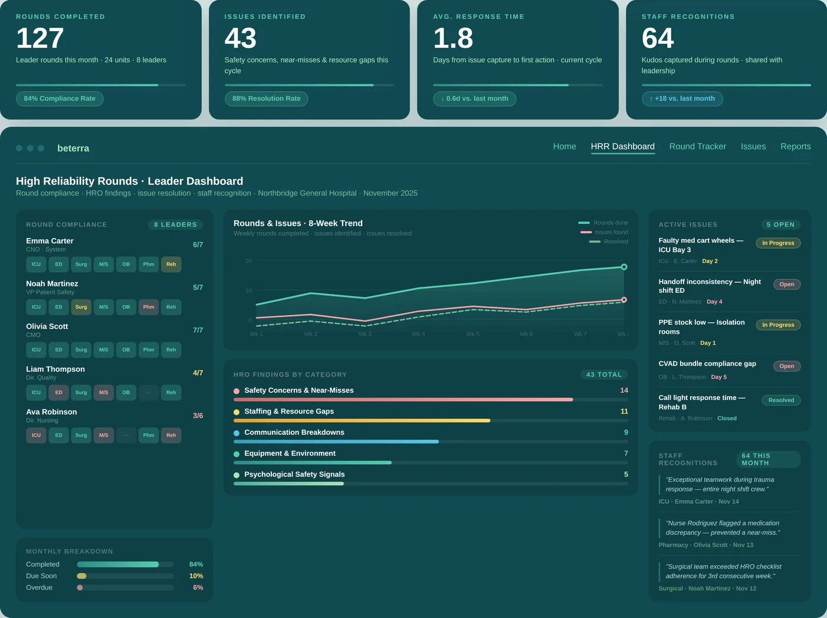Click the M/S chip under Ava Robinson

[103, 435]
